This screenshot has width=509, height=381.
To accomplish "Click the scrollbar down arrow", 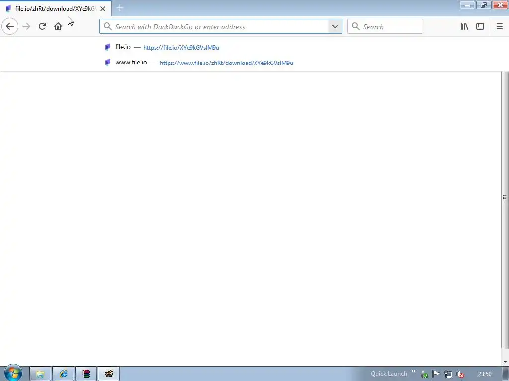I will coord(505,362).
